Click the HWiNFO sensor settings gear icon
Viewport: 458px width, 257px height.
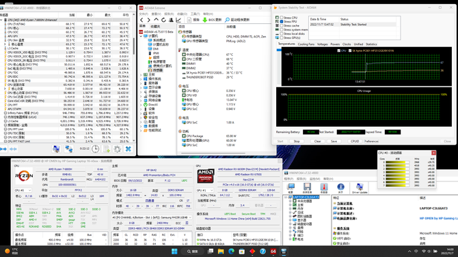[117, 149]
